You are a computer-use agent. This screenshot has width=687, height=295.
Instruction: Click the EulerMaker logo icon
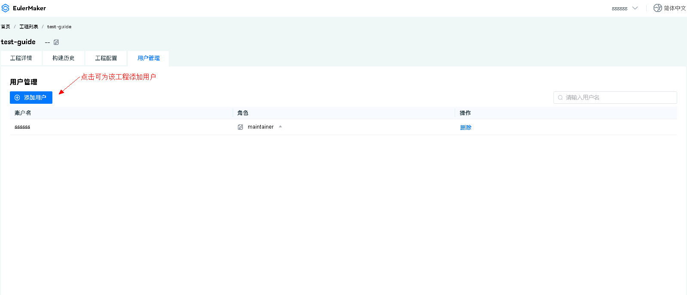click(6, 8)
